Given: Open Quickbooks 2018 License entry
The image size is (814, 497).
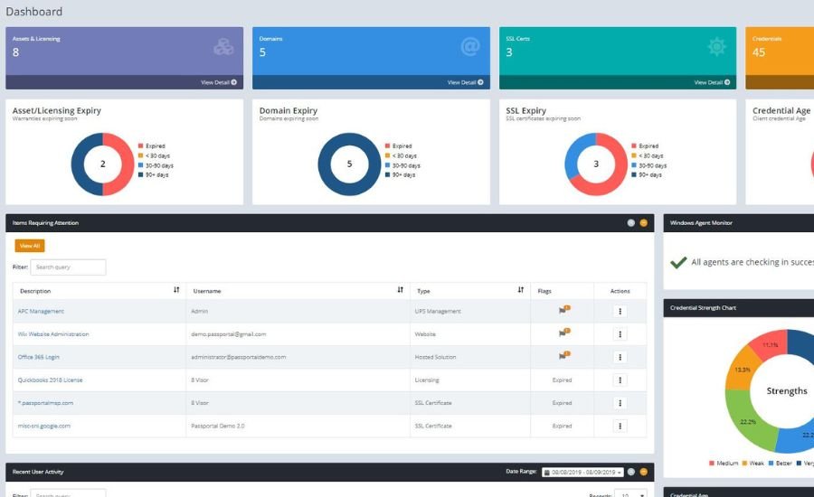Looking at the screenshot, I should (x=51, y=380).
